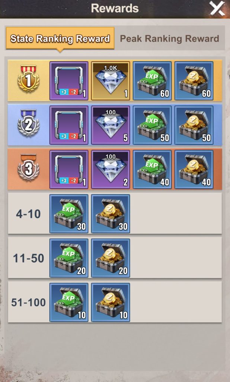Tap the 100 diamond reward with quantity 2

111,169
